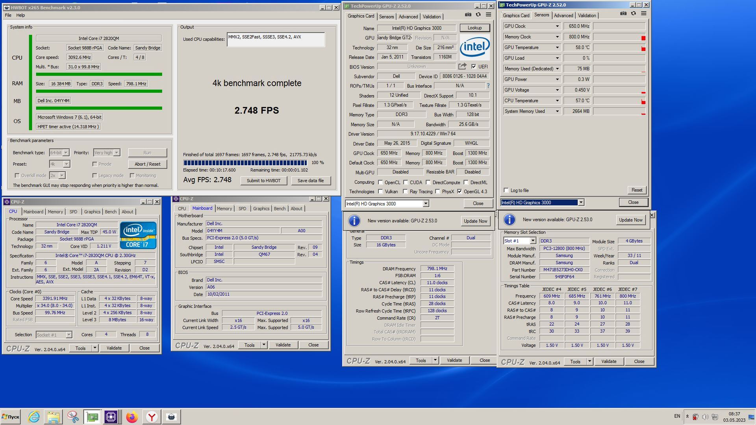Open Windows Explorer folder icon on taskbar
This screenshot has width=756, height=425.
click(53, 417)
